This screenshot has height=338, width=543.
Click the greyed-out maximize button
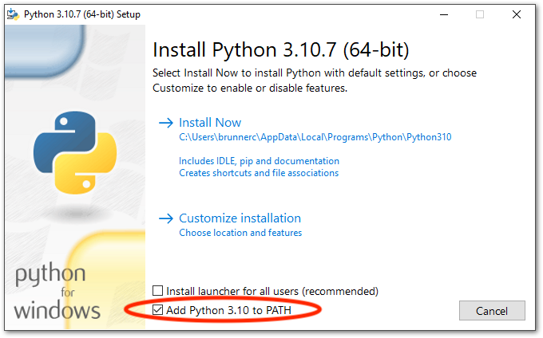480,14
